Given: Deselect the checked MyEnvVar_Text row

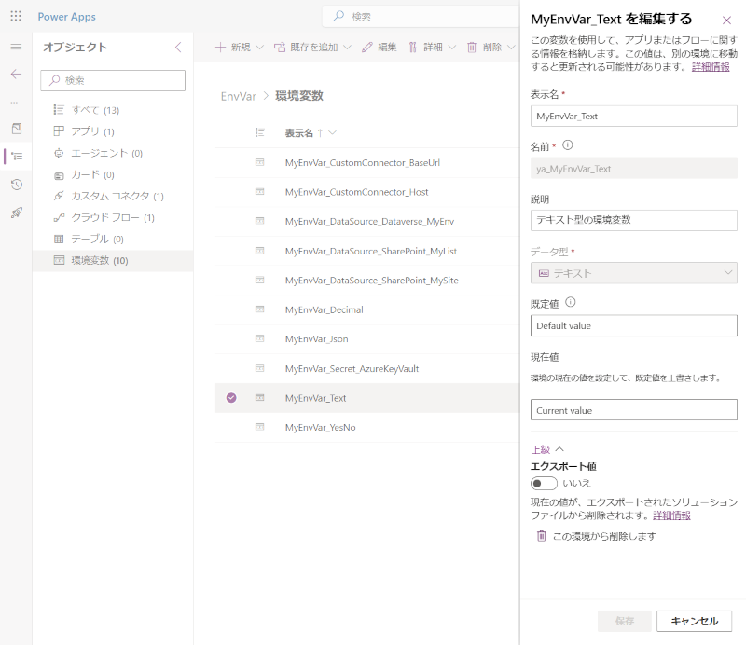Looking at the screenshot, I should (231, 398).
